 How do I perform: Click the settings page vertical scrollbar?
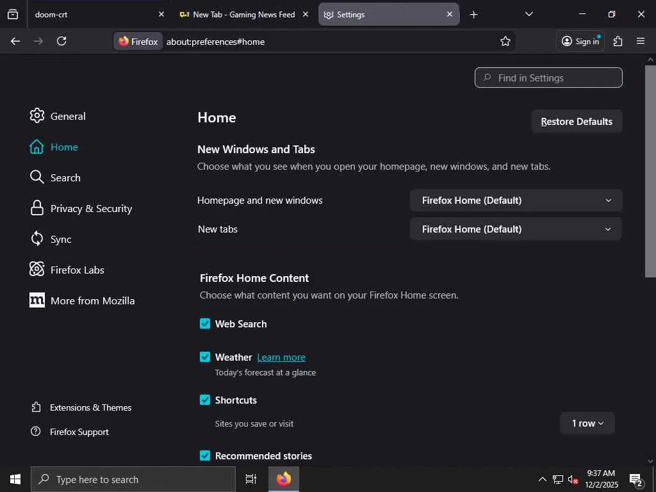650,173
